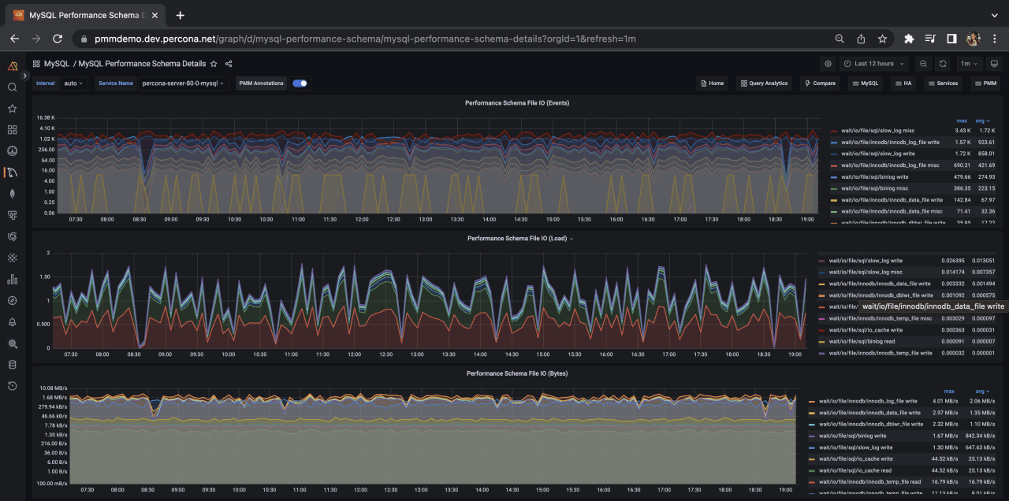Viewport: 1009px width, 501px height.
Task: Open dashboard search in the left sidebar
Action: click(x=12, y=87)
